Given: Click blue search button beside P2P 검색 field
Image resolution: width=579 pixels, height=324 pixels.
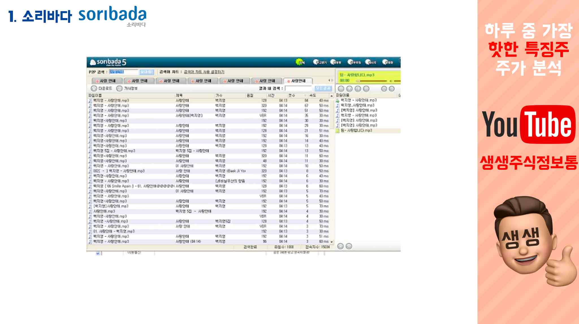Looking at the screenshot, I should (146, 72).
